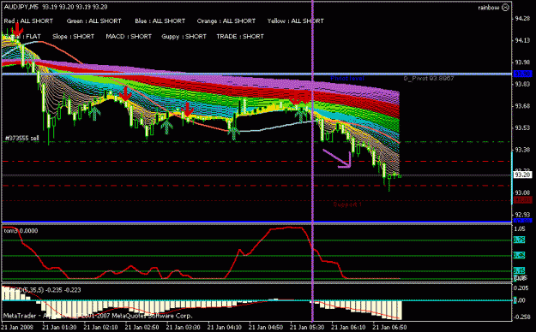This screenshot has width=536, height=332.
Task: Click the 92.93 price scale value
Action: [522, 215]
